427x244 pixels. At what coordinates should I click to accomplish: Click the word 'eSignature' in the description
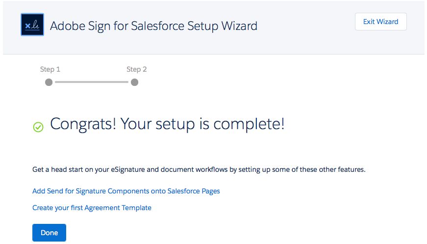point(128,169)
